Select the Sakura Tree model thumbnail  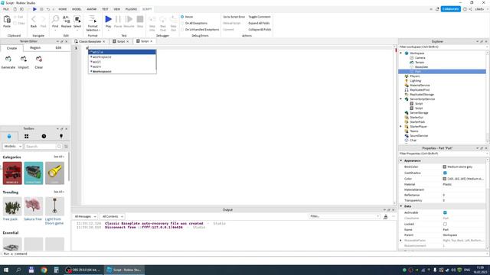click(x=33, y=206)
